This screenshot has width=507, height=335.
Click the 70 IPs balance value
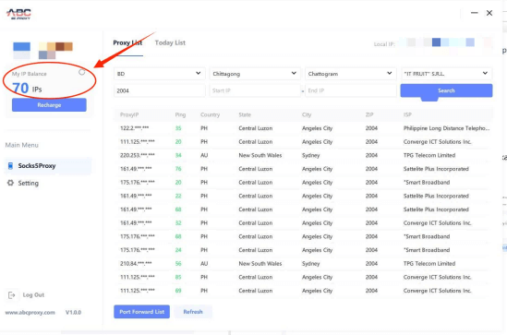coord(27,89)
